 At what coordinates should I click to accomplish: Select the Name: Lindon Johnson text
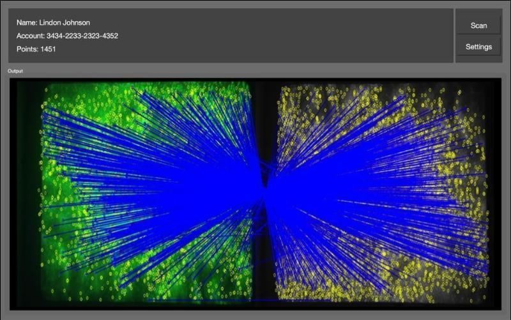[53, 22]
